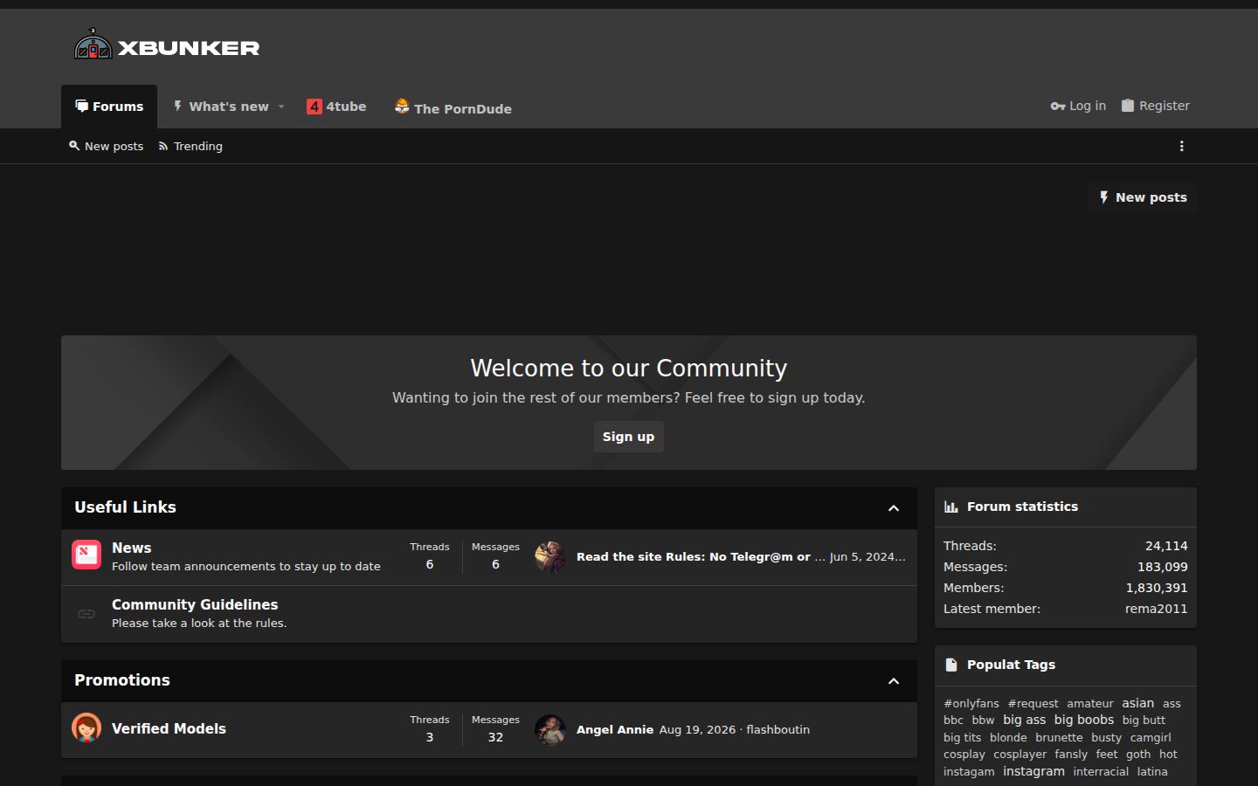Open Community Guidelines
Viewport: 1258px width, 786px height.
(x=195, y=604)
